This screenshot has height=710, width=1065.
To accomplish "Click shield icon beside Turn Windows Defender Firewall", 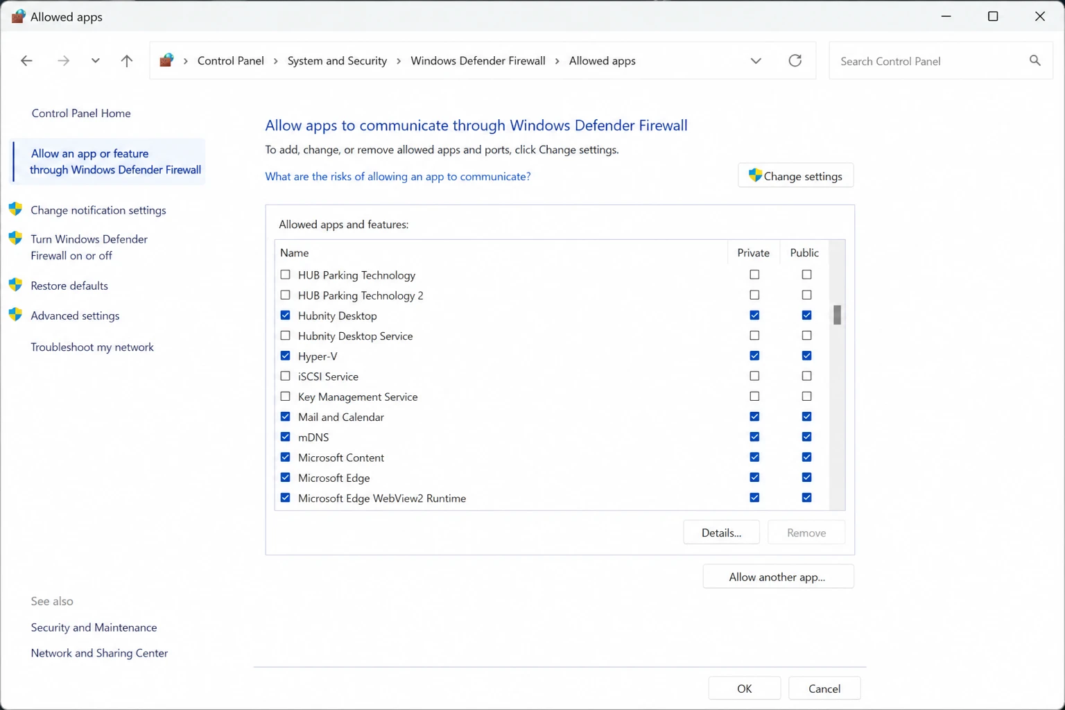I will (x=15, y=239).
